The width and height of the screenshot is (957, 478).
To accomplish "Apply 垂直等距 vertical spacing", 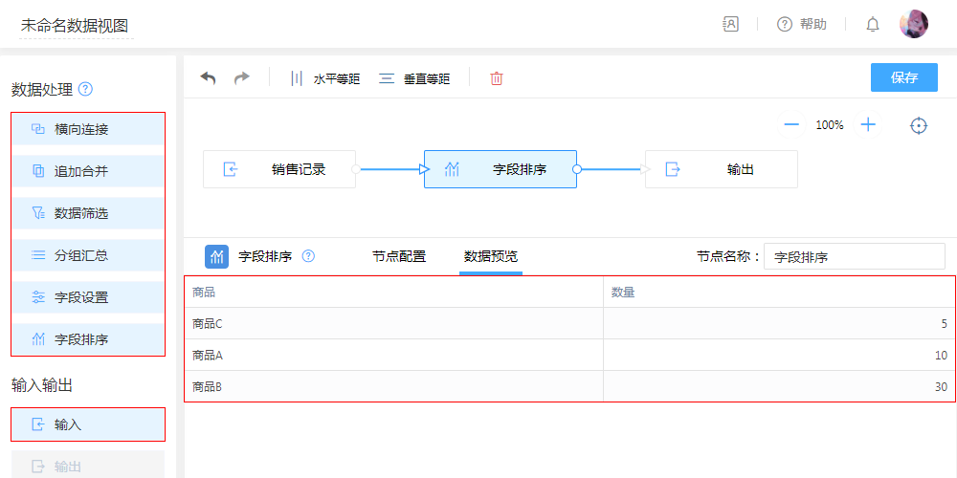I will click(x=414, y=78).
